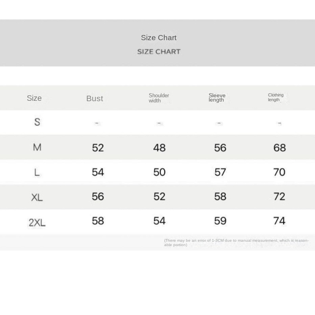Select the 'L' size row label
315x315 pixels.
37,172
